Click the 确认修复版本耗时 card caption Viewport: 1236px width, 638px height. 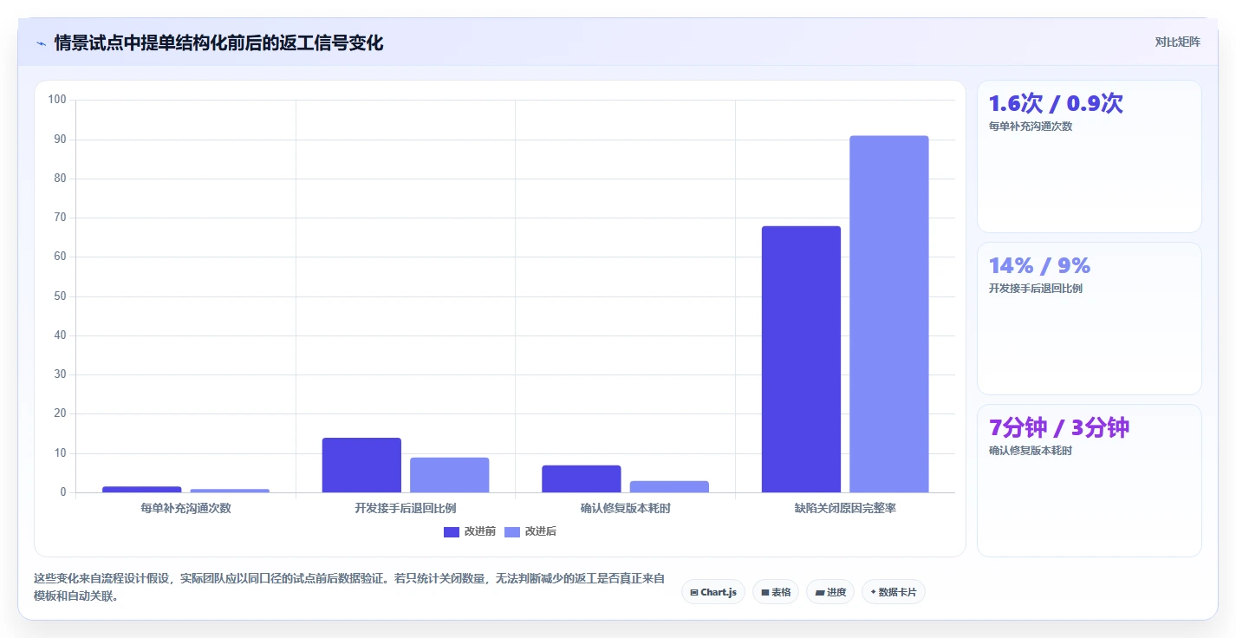pos(1031,450)
